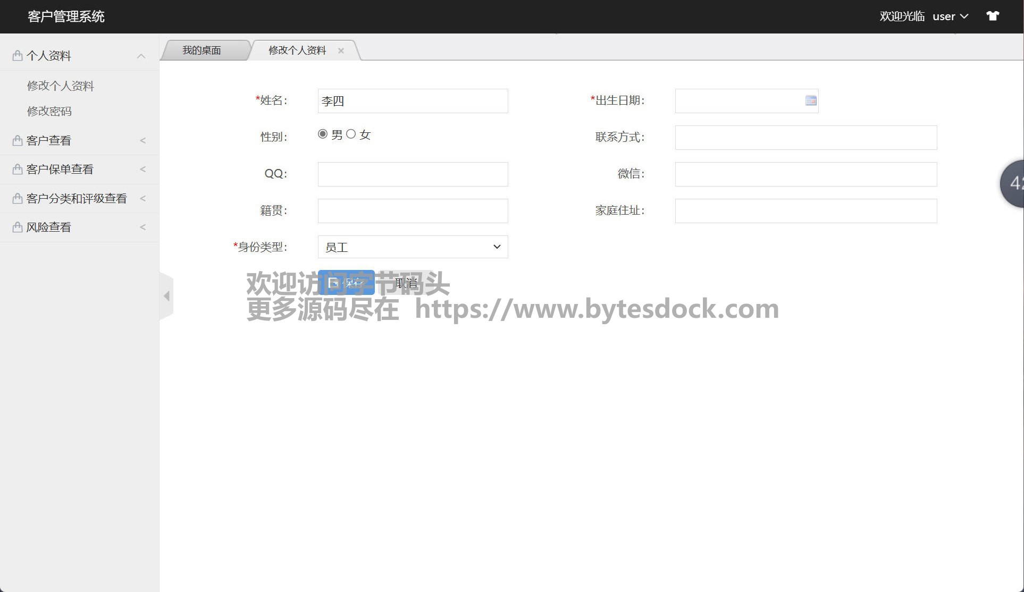Select the 女 gender radio button
The image size is (1024, 592).
click(x=351, y=134)
